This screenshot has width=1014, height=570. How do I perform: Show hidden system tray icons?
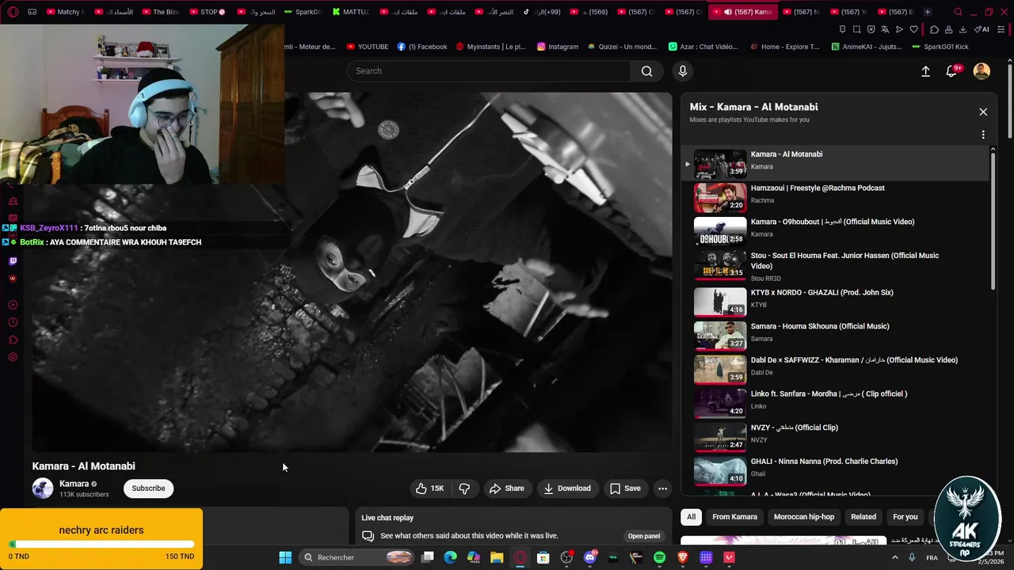pos(895,557)
